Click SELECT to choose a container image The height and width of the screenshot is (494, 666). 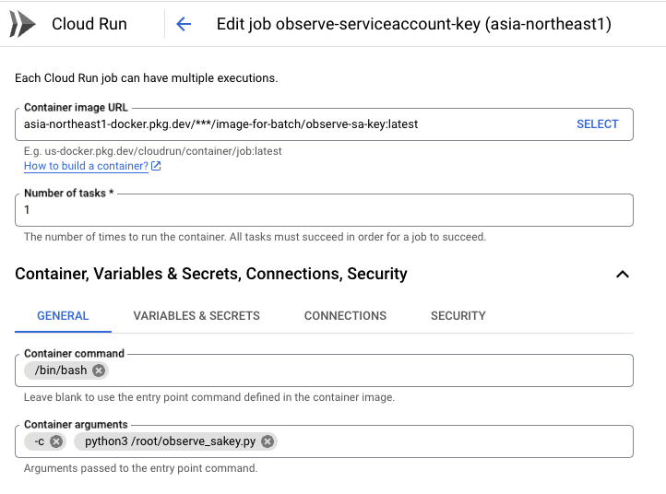tap(597, 123)
